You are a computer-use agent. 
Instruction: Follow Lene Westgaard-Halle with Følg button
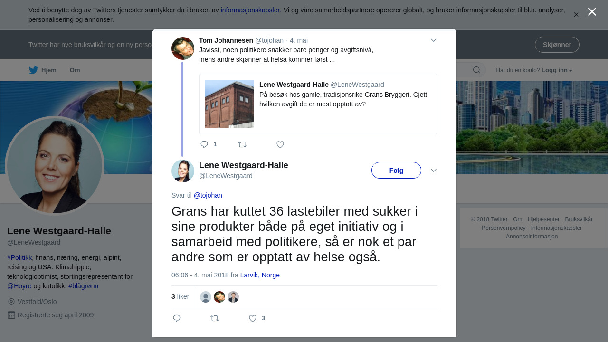click(396, 171)
